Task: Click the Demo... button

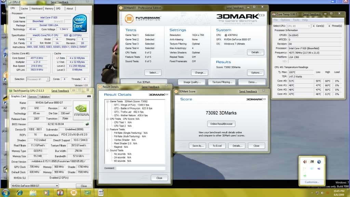Action: [x=252, y=82]
